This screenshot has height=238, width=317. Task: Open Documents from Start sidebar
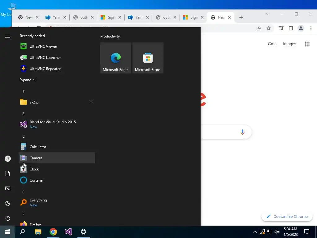[8, 174]
